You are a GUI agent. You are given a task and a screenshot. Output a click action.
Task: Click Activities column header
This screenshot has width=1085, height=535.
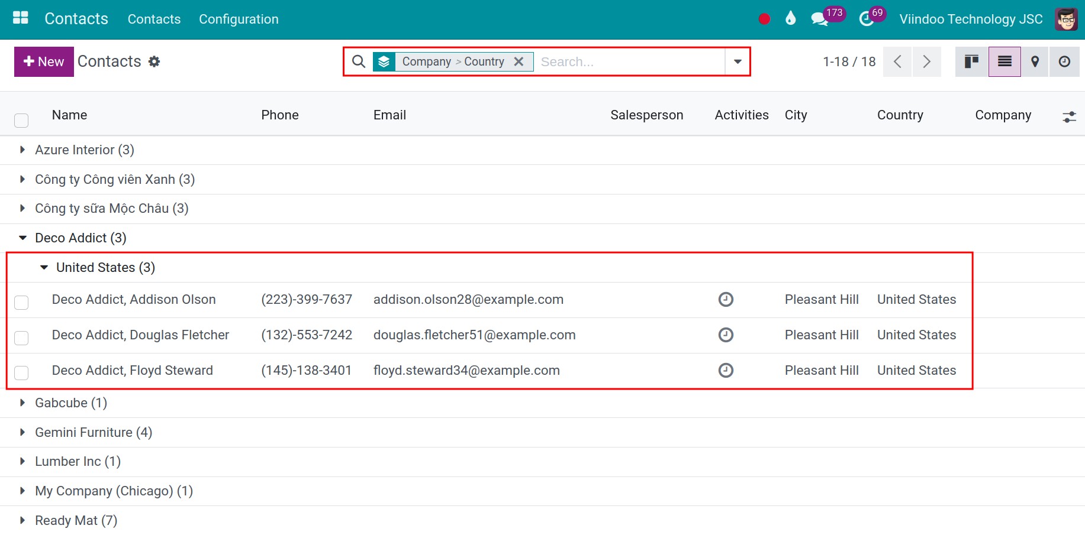(742, 115)
